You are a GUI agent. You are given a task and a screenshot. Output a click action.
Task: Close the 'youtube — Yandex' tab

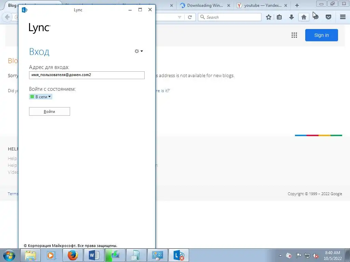[x=286, y=5]
